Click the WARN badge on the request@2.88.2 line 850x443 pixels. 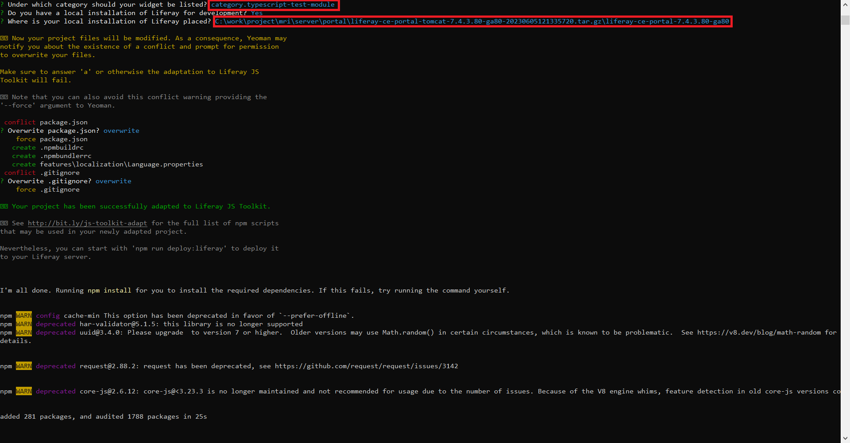(24, 366)
